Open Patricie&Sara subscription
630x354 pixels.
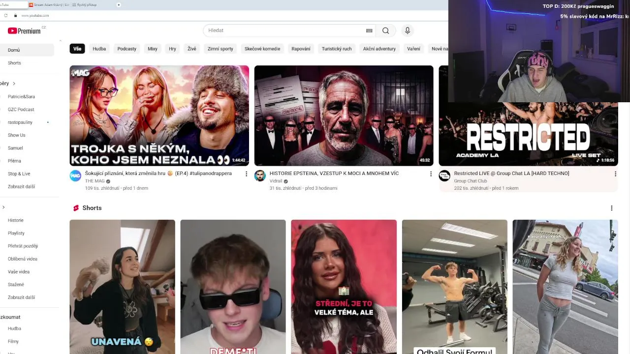click(21, 97)
